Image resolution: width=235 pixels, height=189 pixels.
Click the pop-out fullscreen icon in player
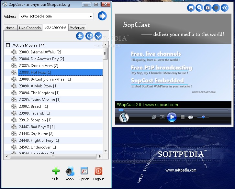[162, 117]
